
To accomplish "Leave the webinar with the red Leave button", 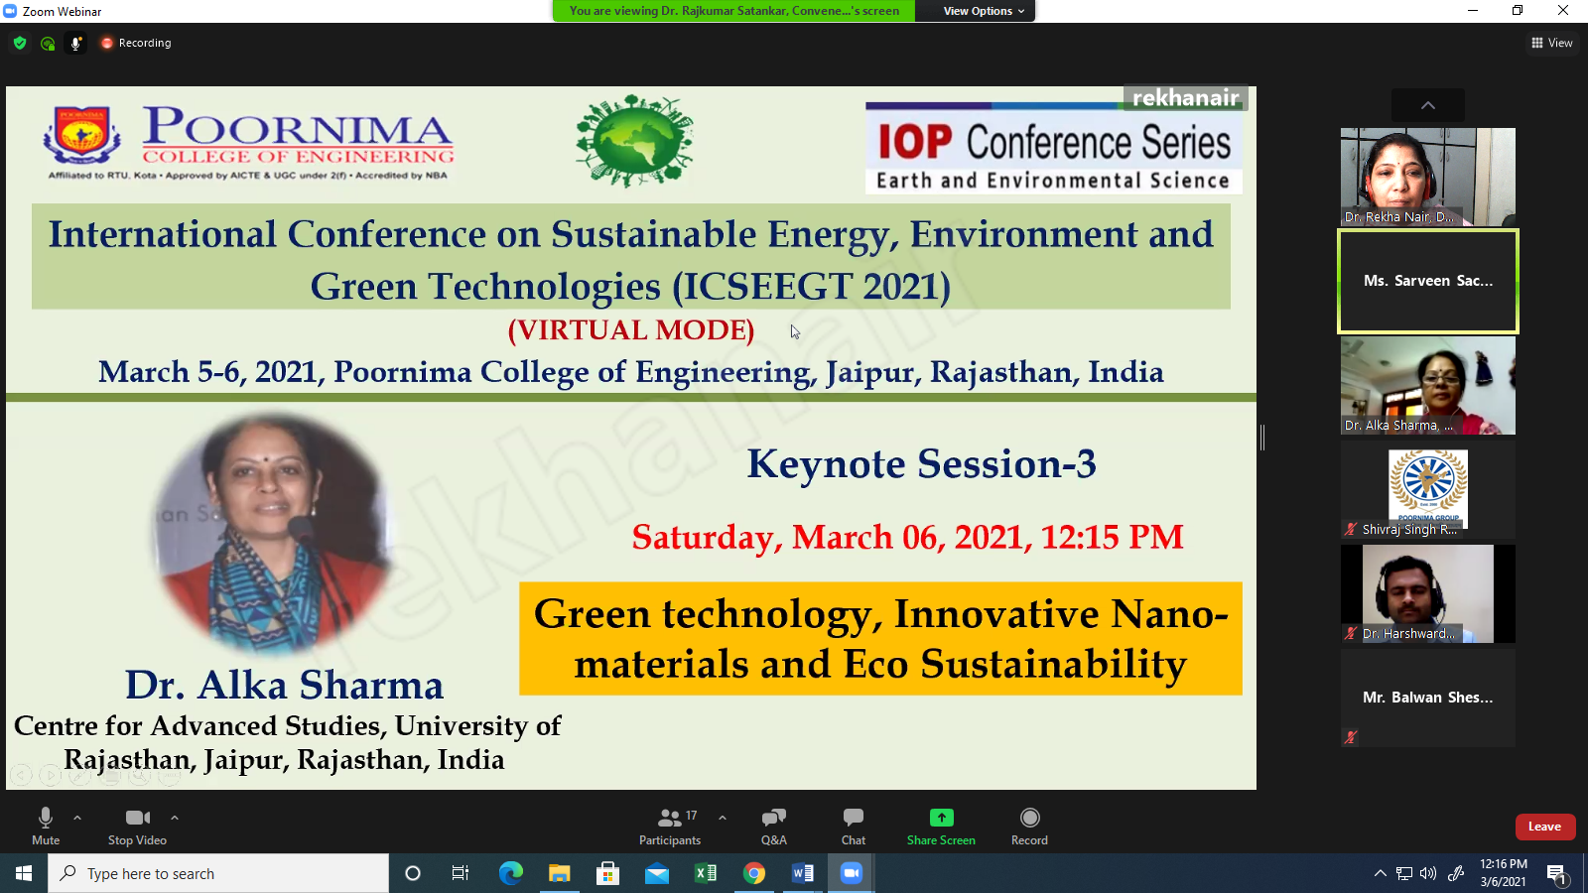I will (1544, 827).
